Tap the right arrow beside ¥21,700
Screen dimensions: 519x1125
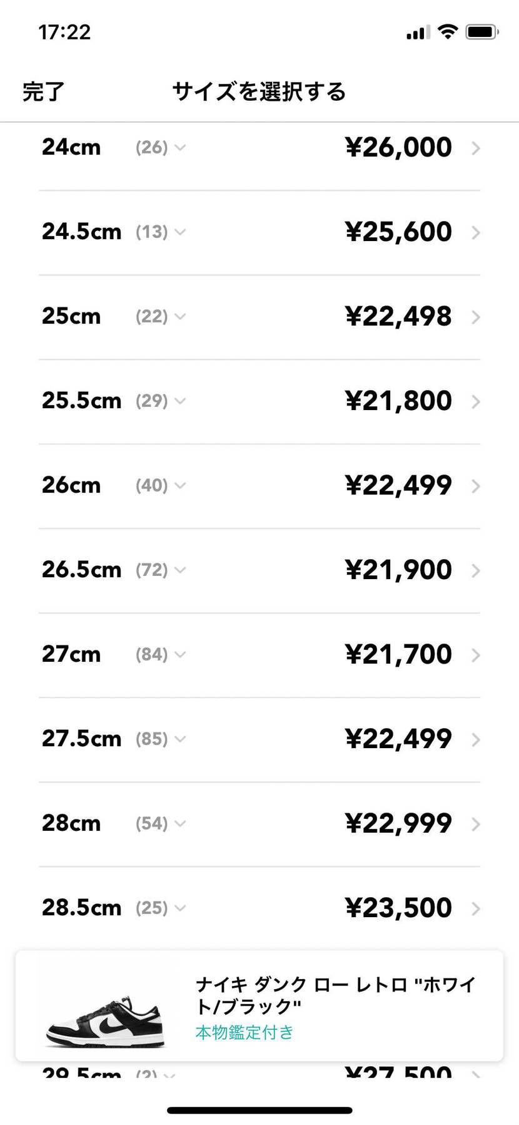tap(476, 655)
